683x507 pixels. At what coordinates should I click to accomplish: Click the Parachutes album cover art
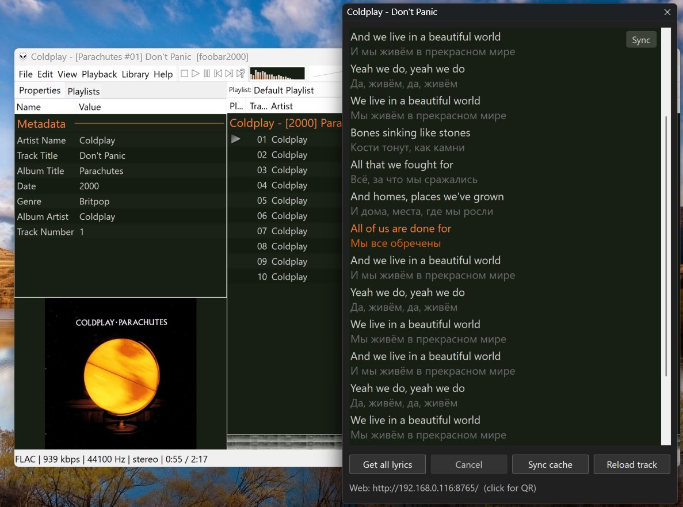pos(121,373)
